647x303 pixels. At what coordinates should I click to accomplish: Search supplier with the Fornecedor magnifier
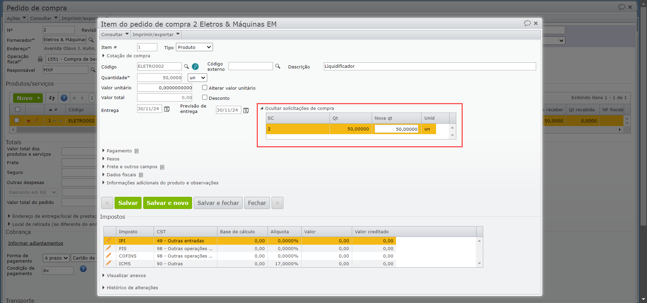[91, 40]
